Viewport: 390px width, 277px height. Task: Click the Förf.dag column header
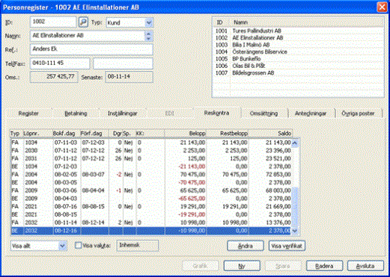pos(94,134)
